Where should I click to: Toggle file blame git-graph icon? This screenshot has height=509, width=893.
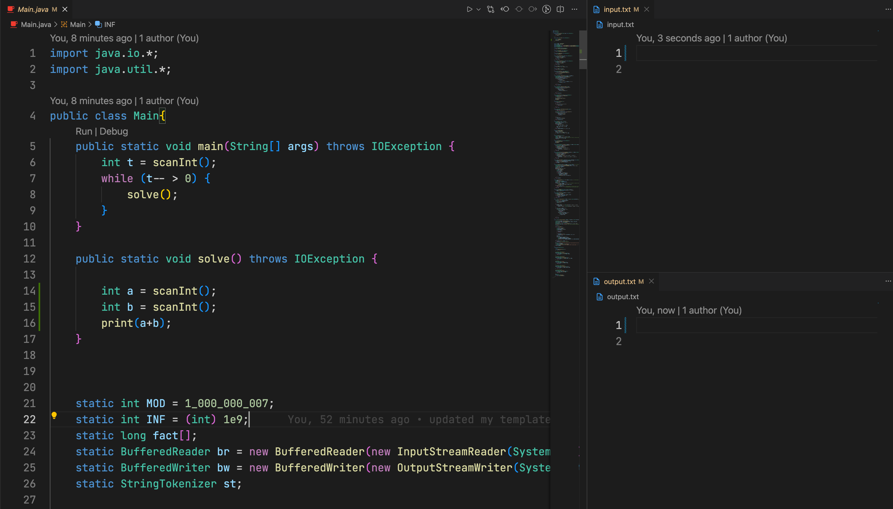[x=546, y=9]
